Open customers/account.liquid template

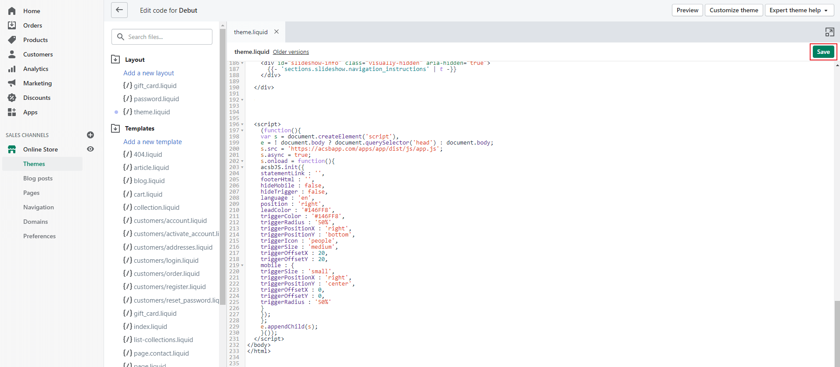[165, 221]
